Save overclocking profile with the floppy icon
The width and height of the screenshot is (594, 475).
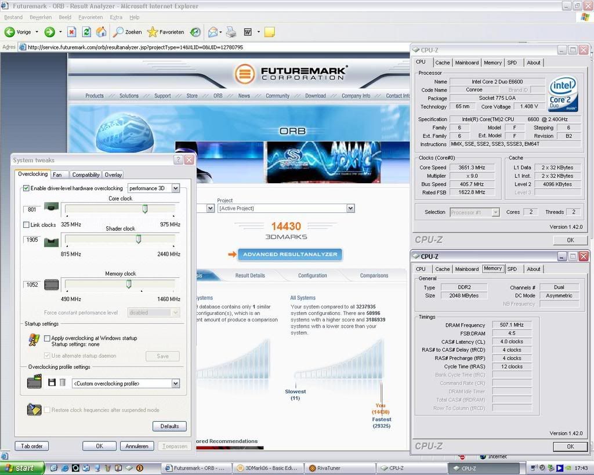pos(52,383)
